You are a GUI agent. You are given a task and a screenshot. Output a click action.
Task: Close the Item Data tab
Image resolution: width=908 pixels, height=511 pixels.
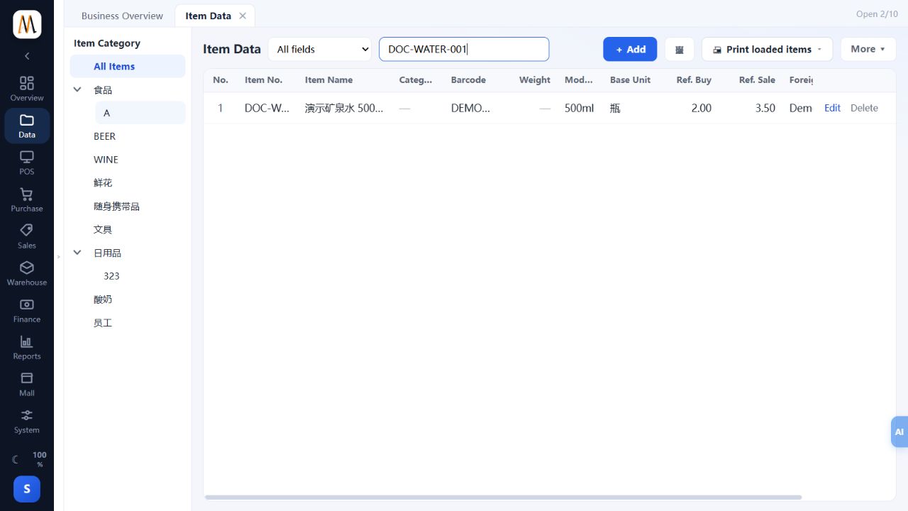[x=243, y=16]
